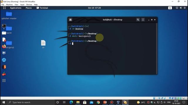Click the ENG language indicator
188x105 pixels.
click(x=169, y=102)
